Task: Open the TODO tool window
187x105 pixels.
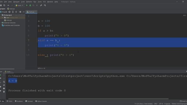Action: point(9,101)
